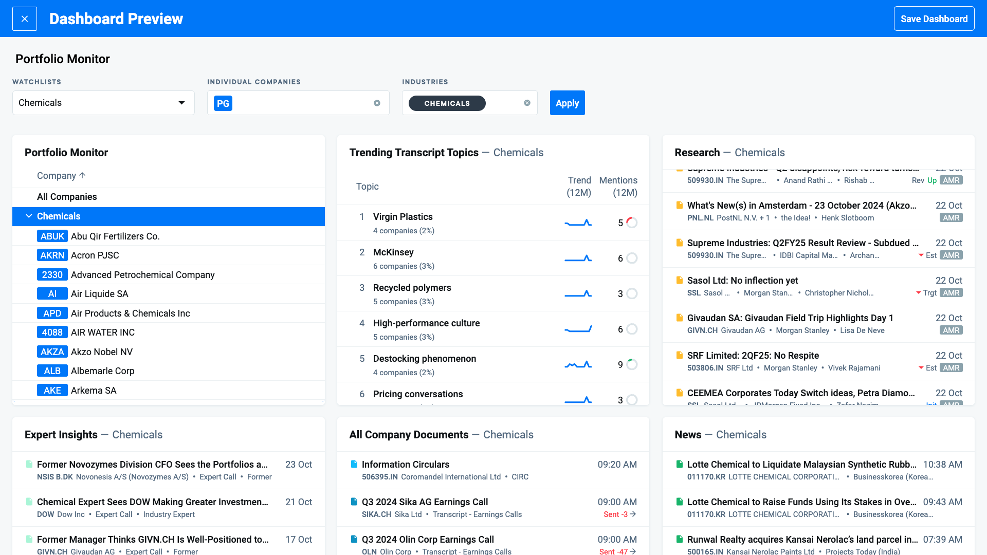The height and width of the screenshot is (555, 987).
Task: Click document icon for Givaudan Field Trip
Action: (x=679, y=318)
